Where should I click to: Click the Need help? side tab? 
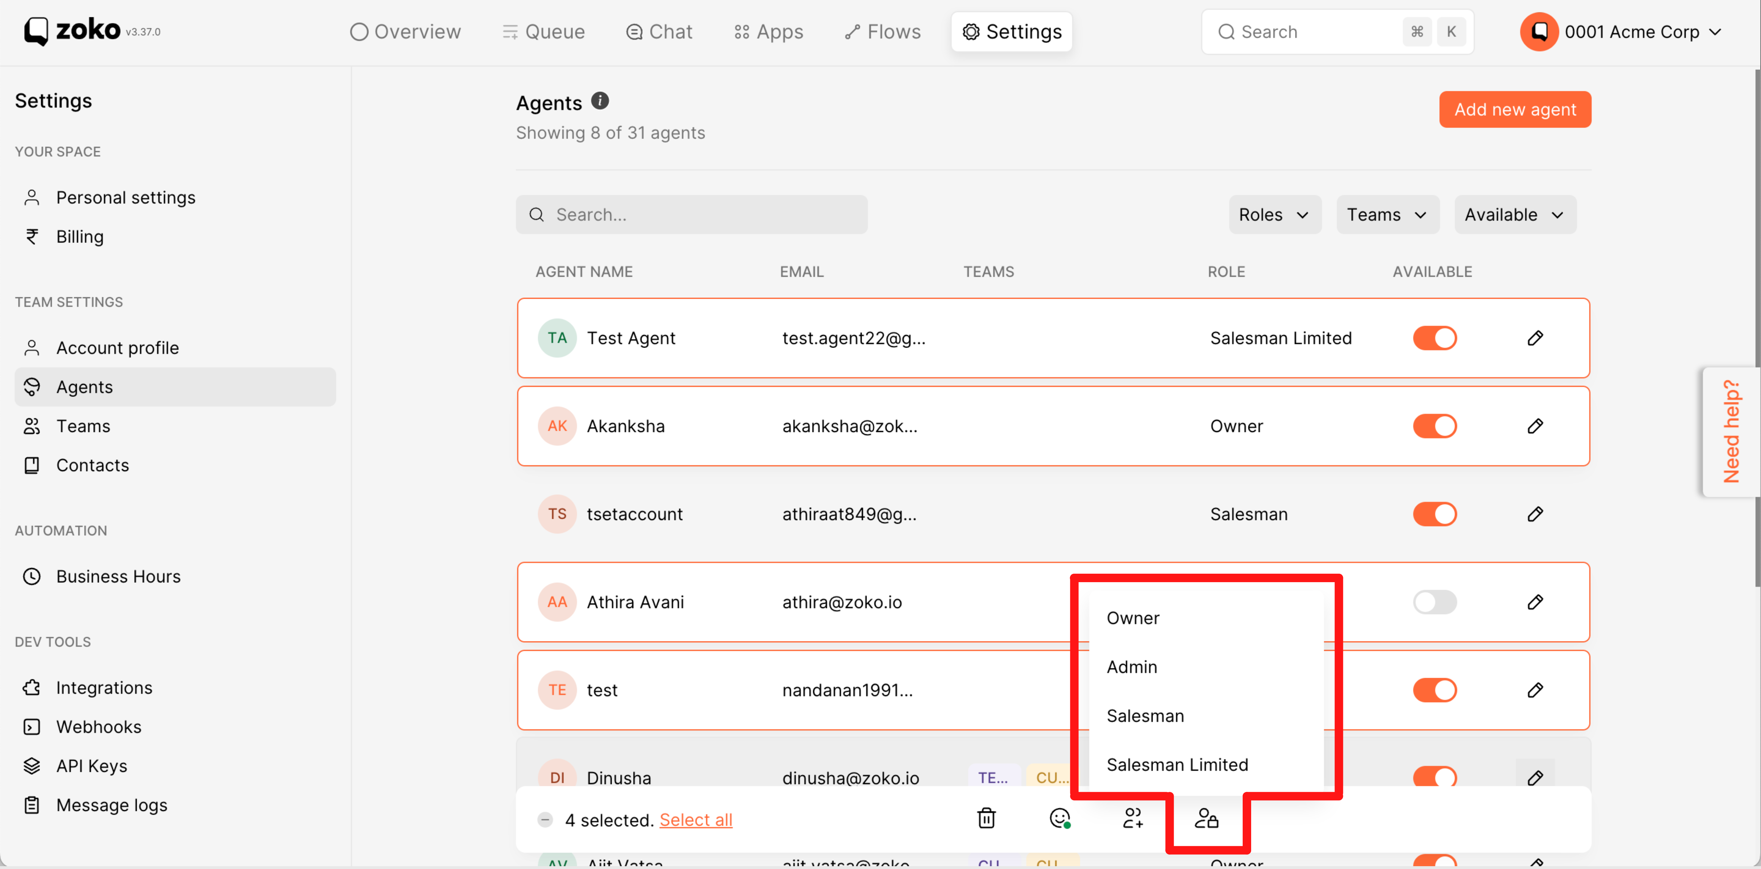1731,431
